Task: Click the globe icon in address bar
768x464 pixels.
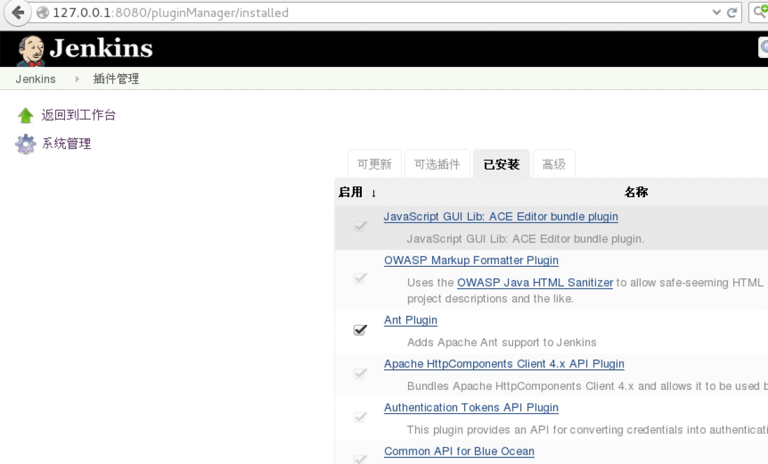Action: tap(42, 13)
